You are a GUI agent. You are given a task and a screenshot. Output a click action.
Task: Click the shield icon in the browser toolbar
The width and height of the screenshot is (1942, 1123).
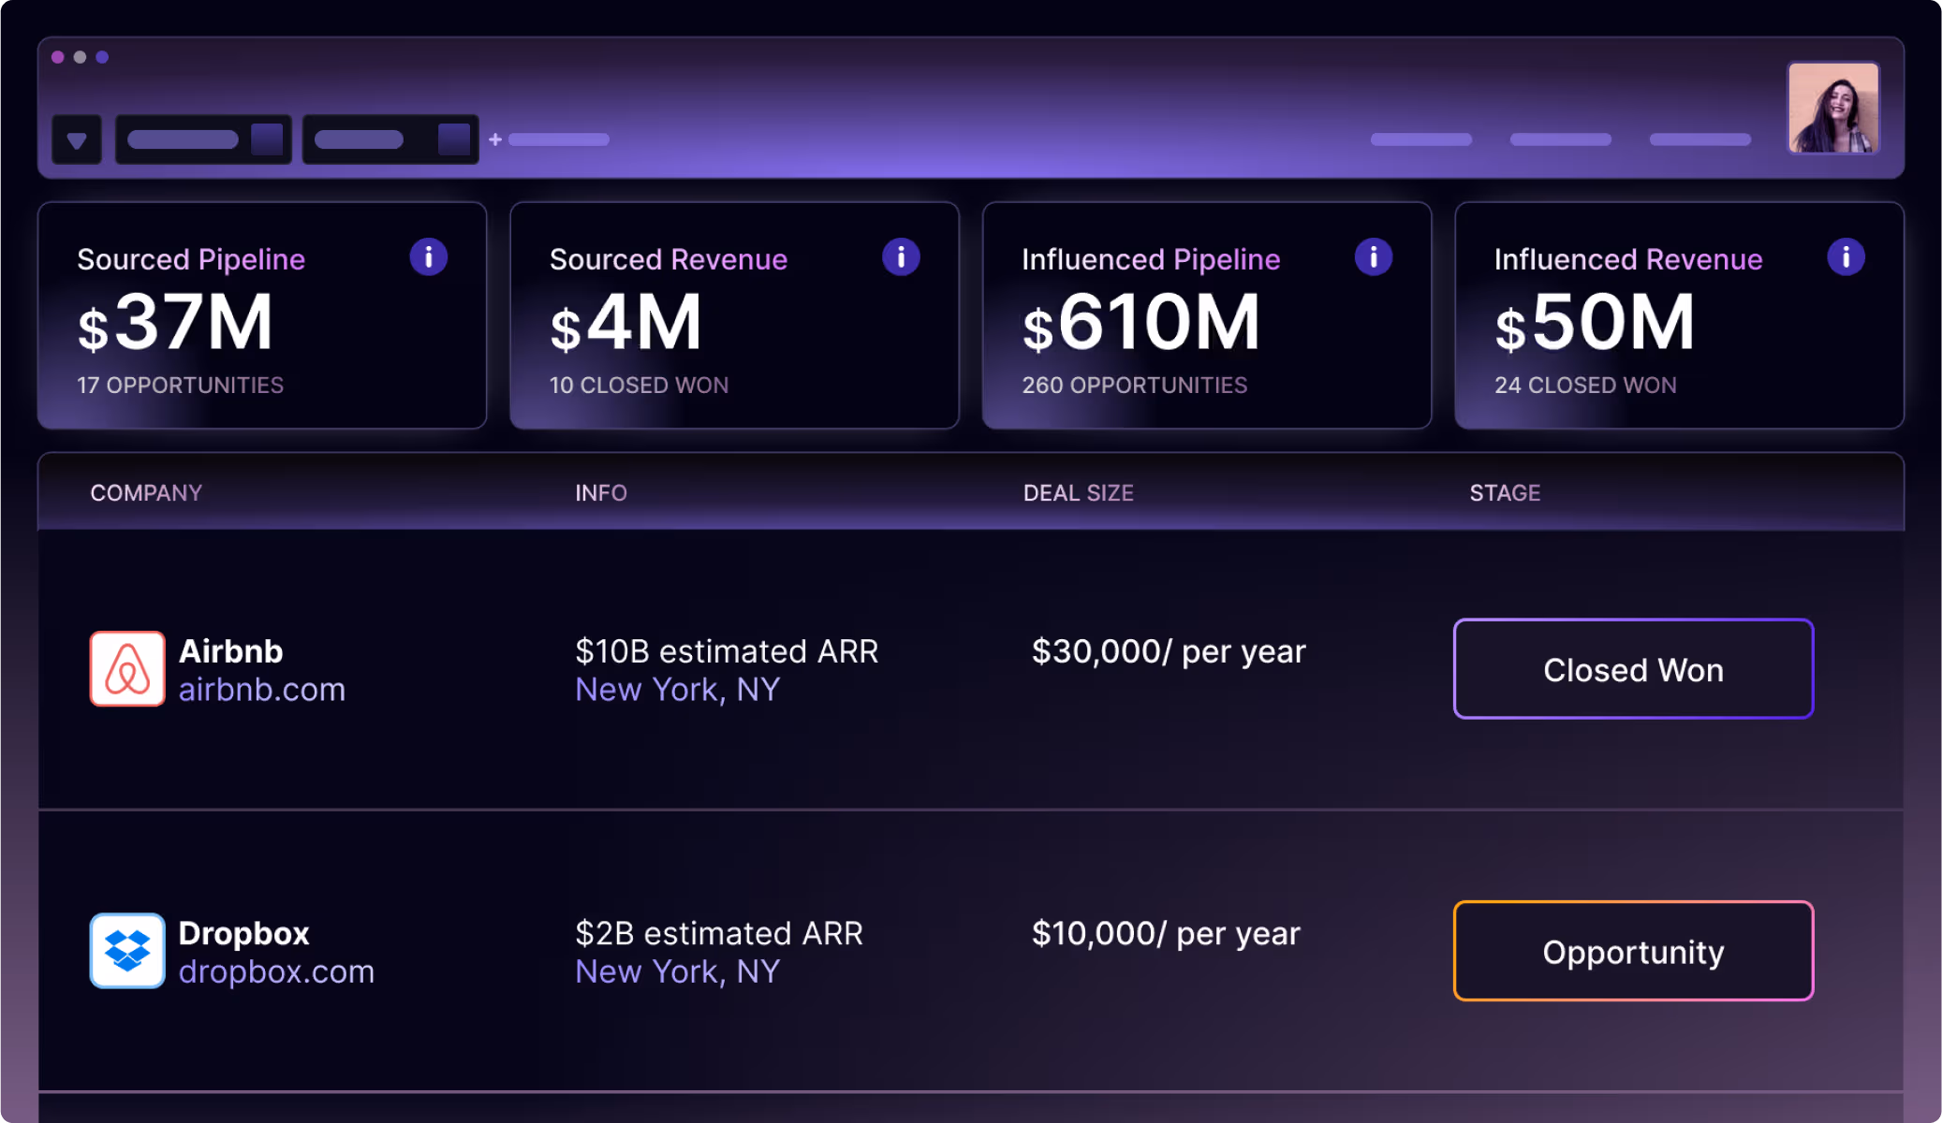pyautogui.click(x=77, y=139)
